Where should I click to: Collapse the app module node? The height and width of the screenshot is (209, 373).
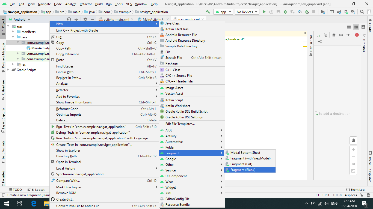tap(8, 26)
